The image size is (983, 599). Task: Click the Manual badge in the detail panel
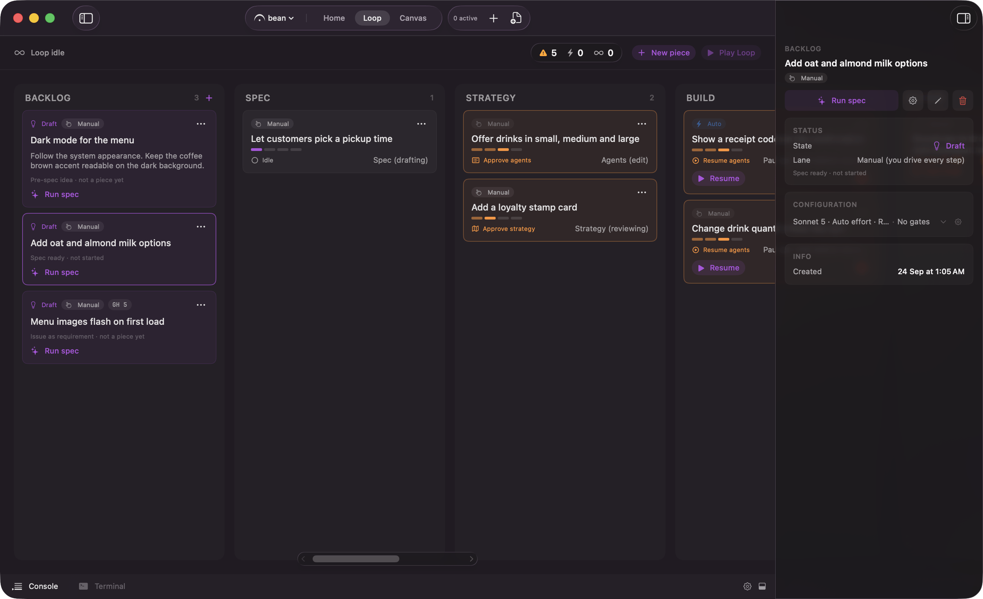coord(806,78)
